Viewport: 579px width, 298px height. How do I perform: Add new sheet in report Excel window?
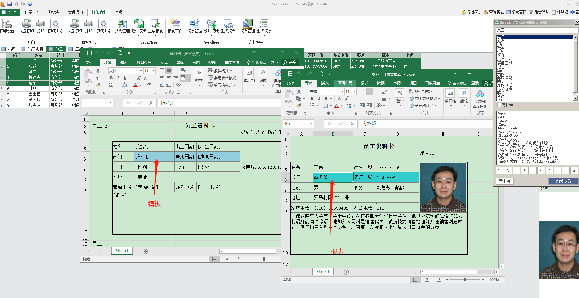point(346,272)
